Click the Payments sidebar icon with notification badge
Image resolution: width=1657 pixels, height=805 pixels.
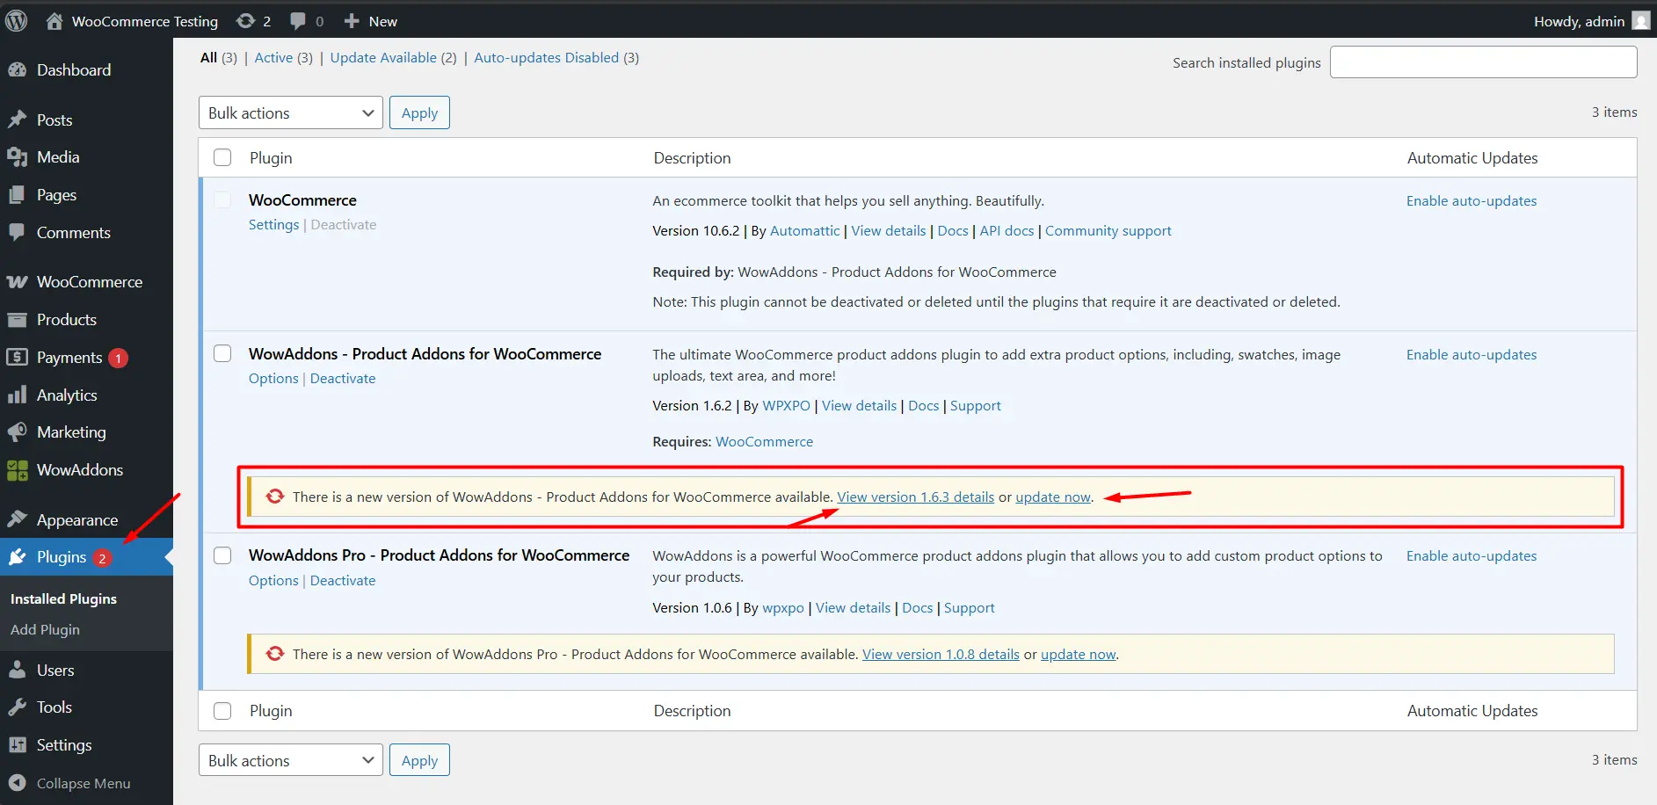tap(18, 357)
